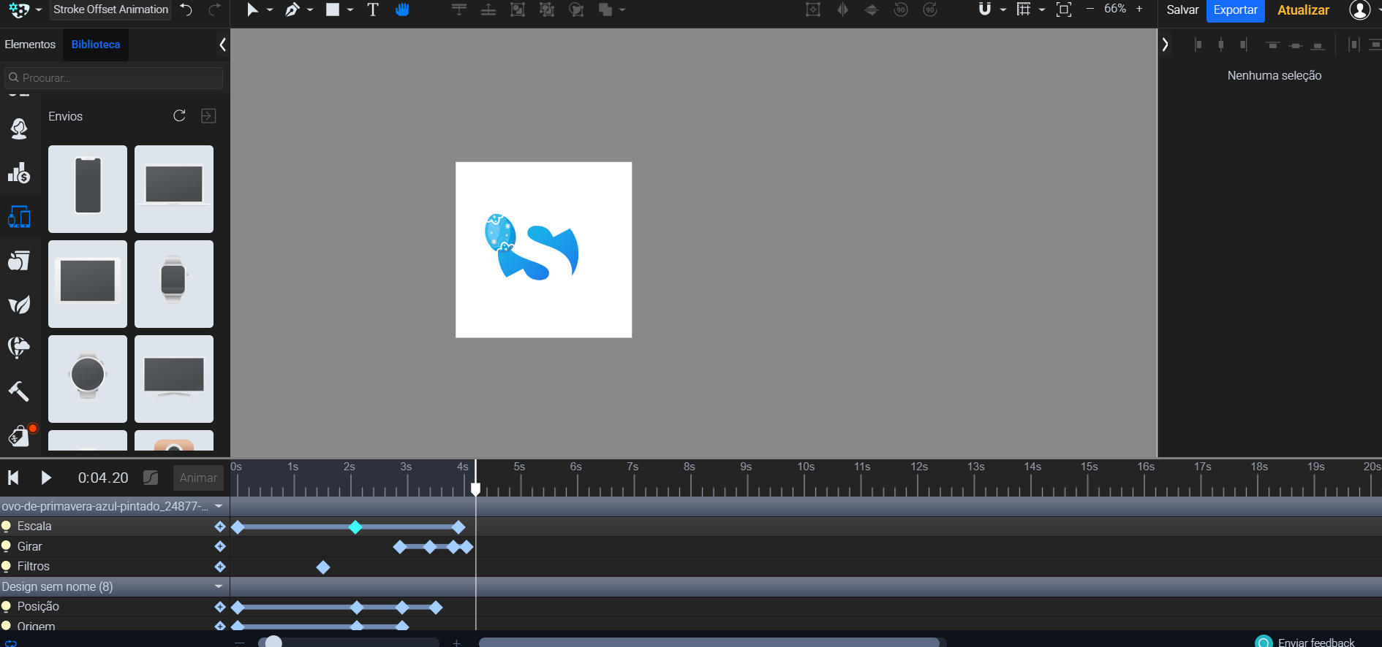Open the snapping magnet options dropdown
Image resolution: width=1382 pixels, height=647 pixels.
tap(1002, 10)
